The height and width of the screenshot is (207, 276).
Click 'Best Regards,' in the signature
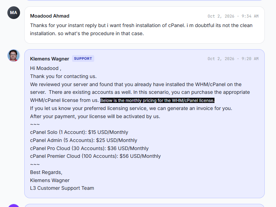click(x=46, y=172)
